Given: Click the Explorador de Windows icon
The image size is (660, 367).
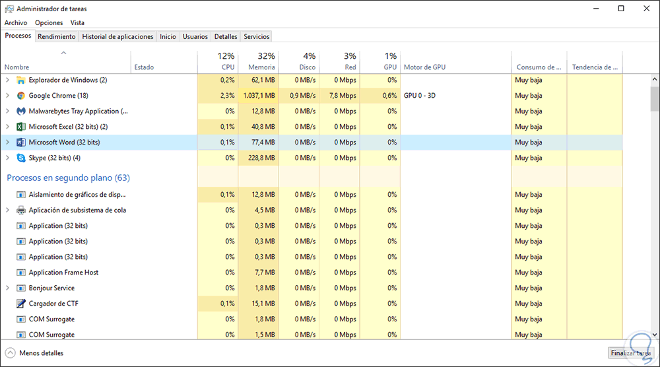Looking at the screenshot, I should [x=21, y=81].
